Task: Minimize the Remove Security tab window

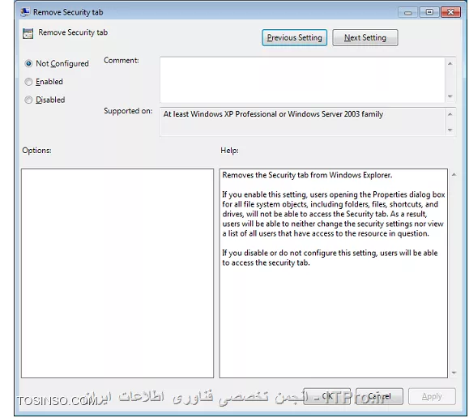Action: (407, 12)
